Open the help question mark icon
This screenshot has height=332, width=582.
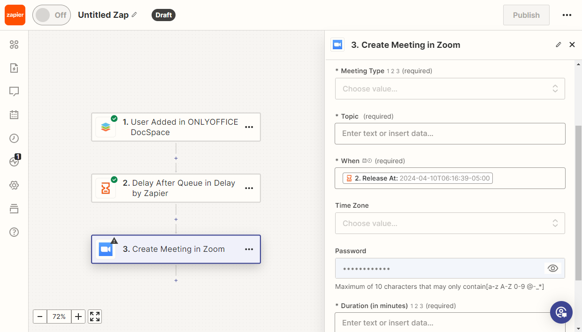pos(14,232)
